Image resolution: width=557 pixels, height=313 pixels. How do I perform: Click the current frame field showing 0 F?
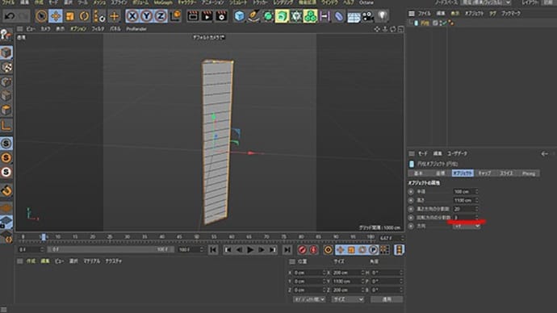pos(31,249)
